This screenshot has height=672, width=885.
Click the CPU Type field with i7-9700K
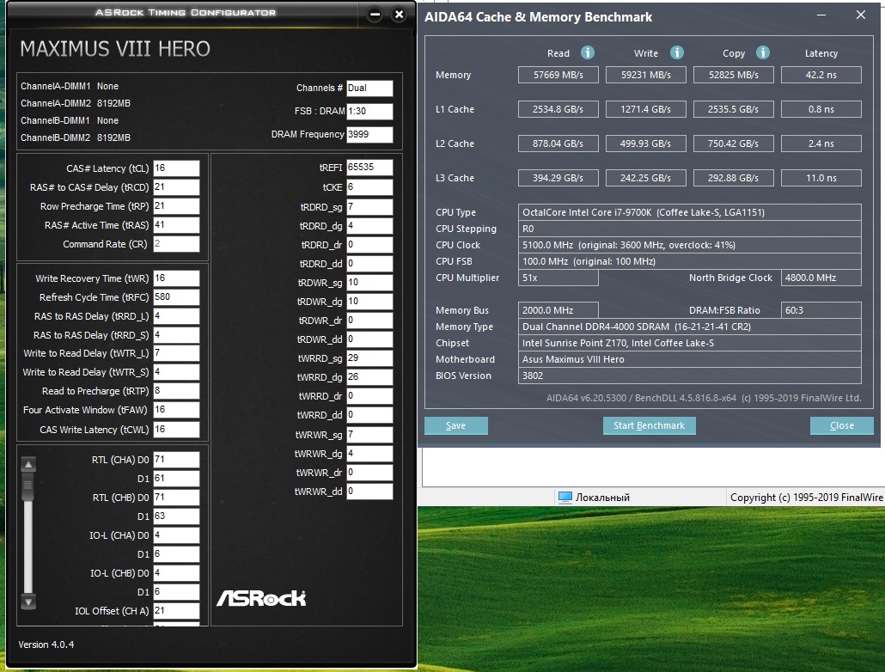tap(690, 212)
